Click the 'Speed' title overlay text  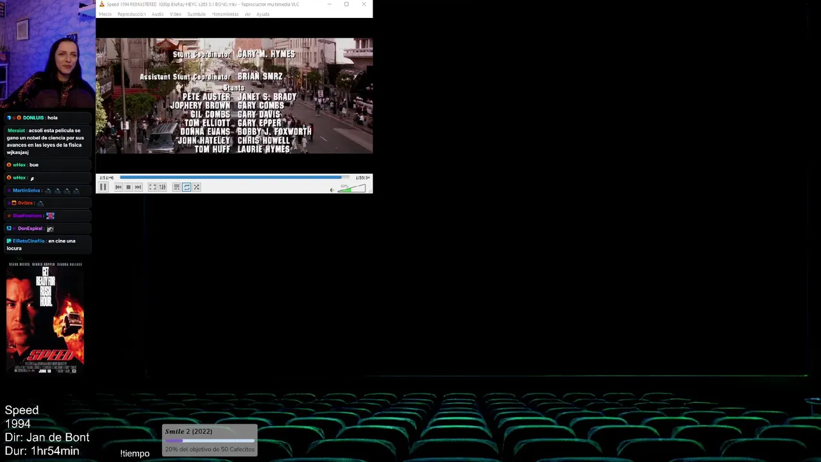coord(22,410)
